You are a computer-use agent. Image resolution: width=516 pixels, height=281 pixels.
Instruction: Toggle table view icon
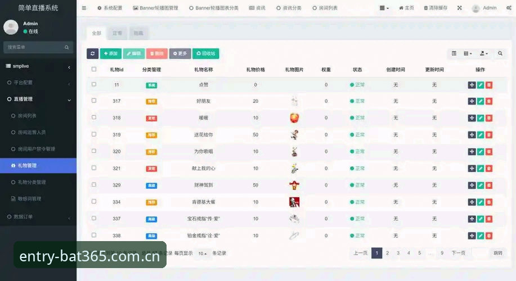pos(454,53)
